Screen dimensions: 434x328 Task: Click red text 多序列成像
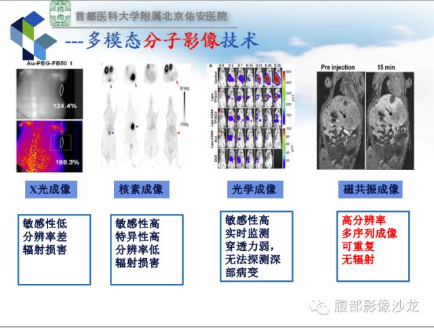[x=369, y=233]
